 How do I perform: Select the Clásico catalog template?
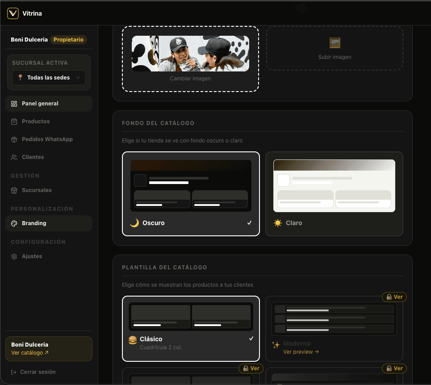191,328
